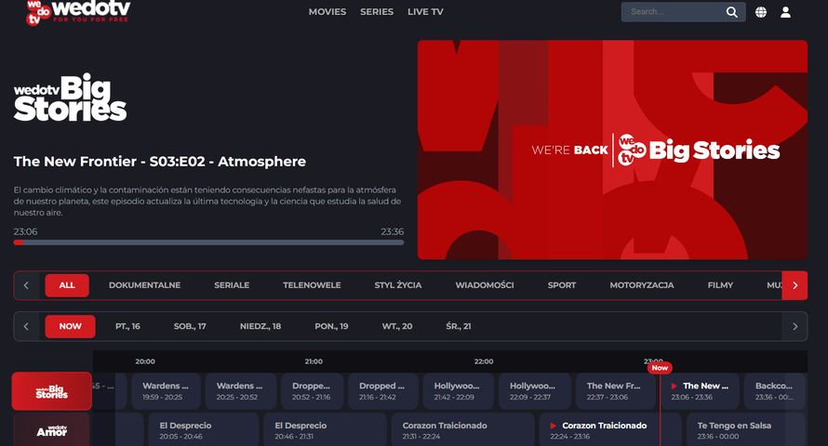This screenshot has width=828, height=446.
Task: Select the wedotv Amor channel tile
Action: pyautogui.click(x=52, y=430)
